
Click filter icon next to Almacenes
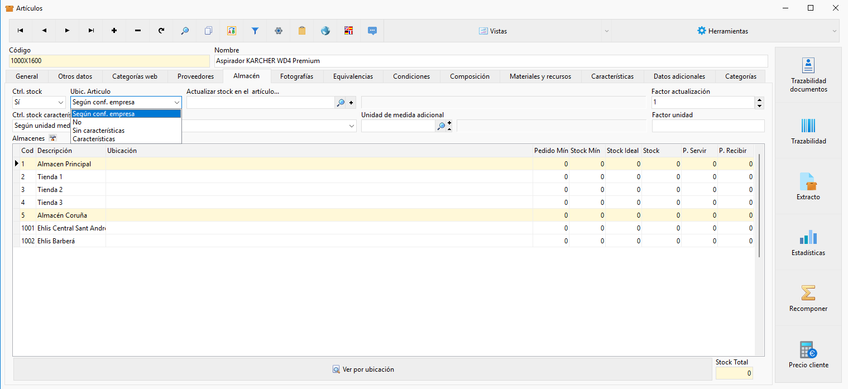click(x=52, y=137)
